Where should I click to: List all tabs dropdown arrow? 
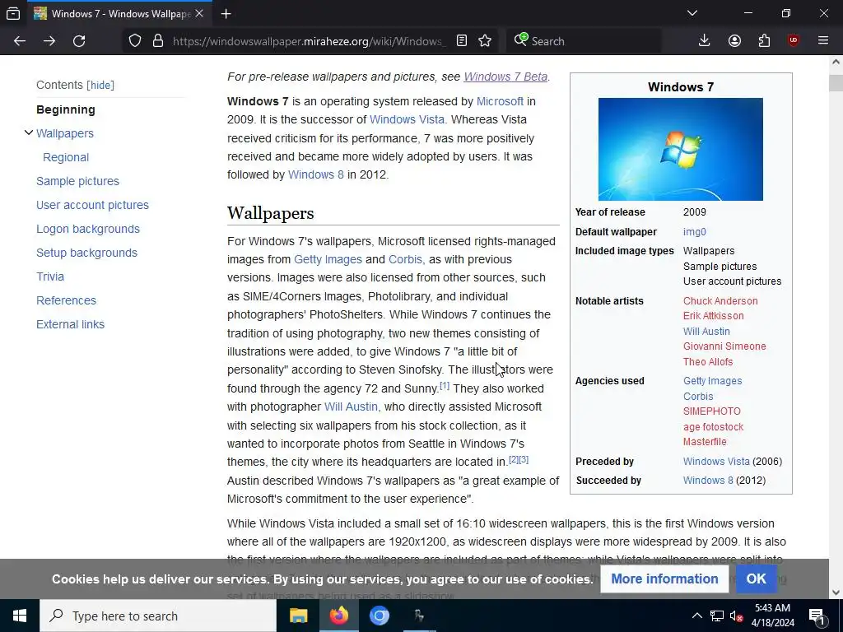(x=692, y=13)
